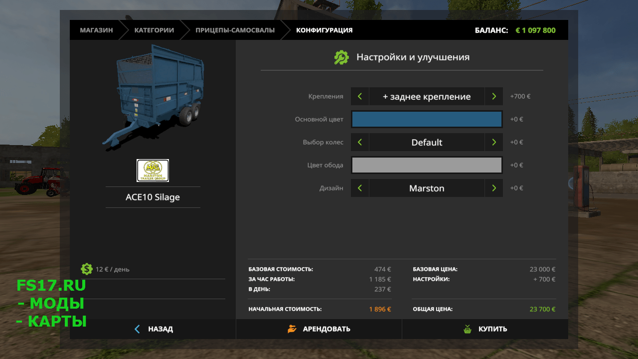
Task: Click the 'Дизайн' option label
Action: click(331, 188)
